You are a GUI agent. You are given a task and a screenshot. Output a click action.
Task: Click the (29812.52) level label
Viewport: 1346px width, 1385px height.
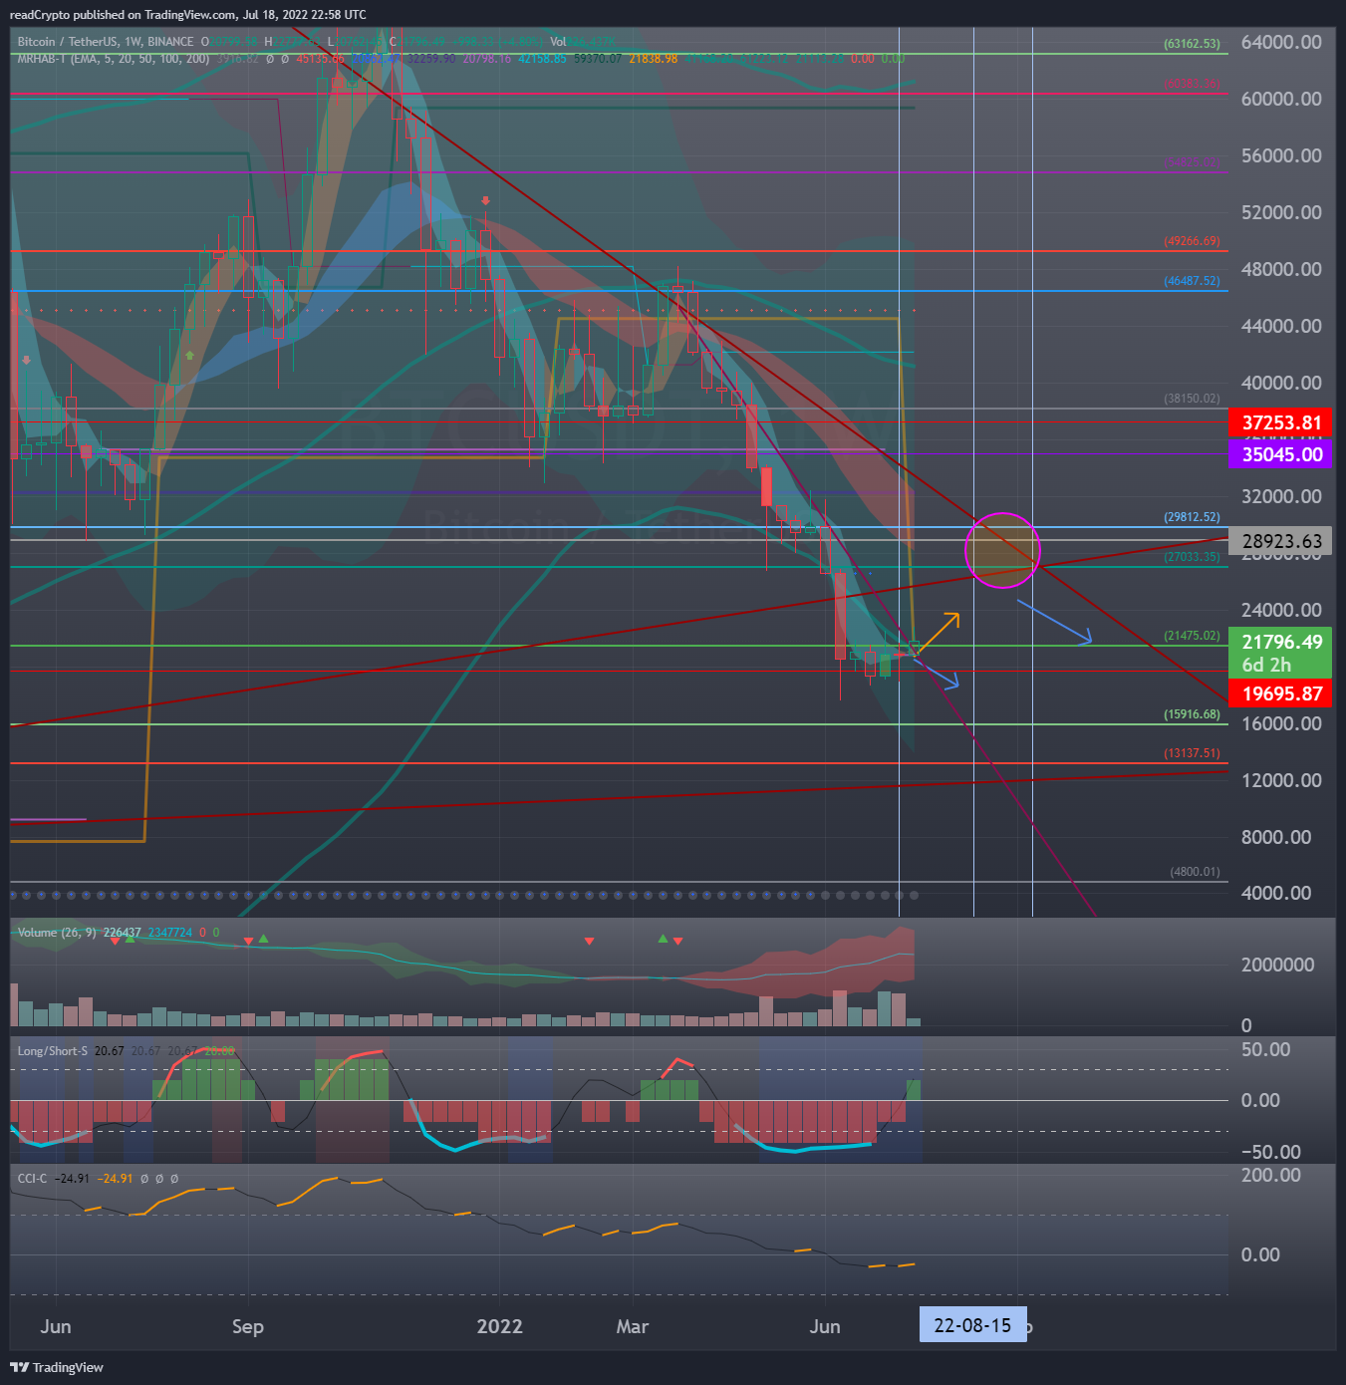point(1192,517)
